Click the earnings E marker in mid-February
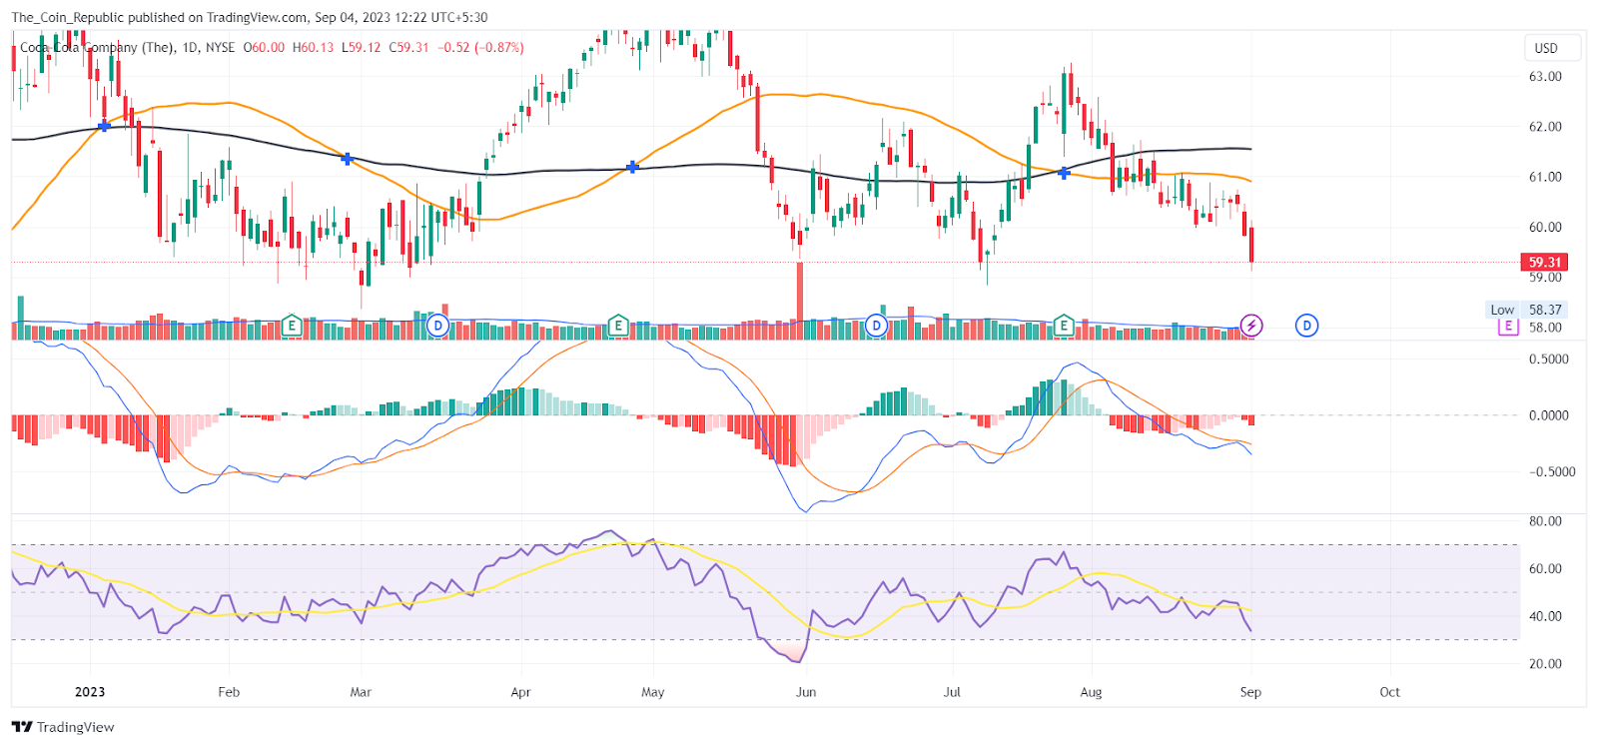 click(292, 326)
